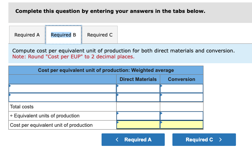Click yellow Cost per EUP Conversion cell
252x165 pixels.
coord(181,125)
